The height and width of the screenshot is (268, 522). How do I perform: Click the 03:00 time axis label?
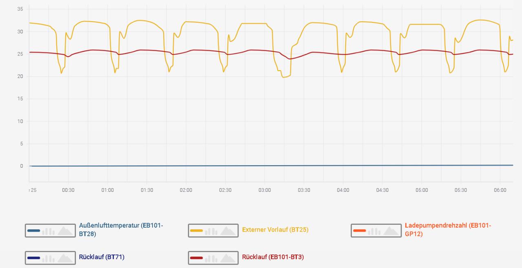tap(264, 190)
